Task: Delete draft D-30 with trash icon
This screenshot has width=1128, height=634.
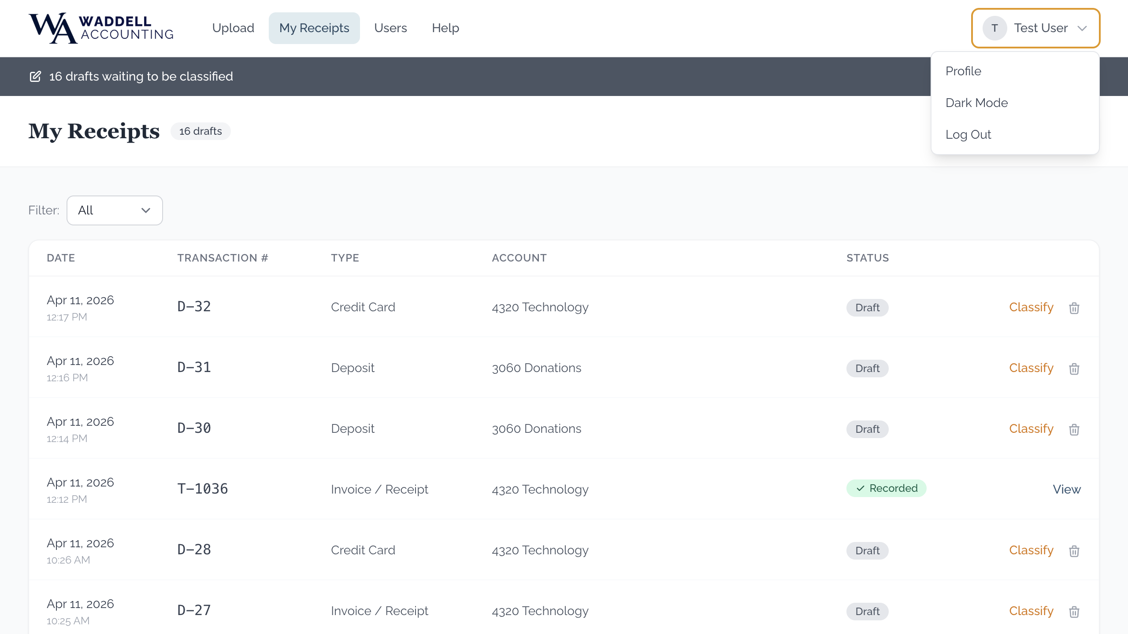Action: [1074, 429]
